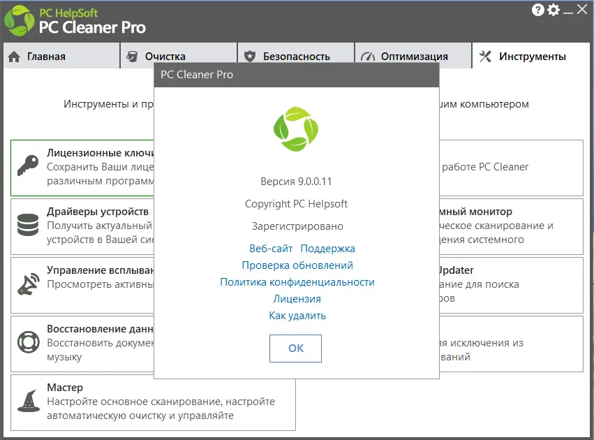Confirm the dialog with the OK button
The width and height of the screenshot is (594, 440).
(x=295, y=349)
